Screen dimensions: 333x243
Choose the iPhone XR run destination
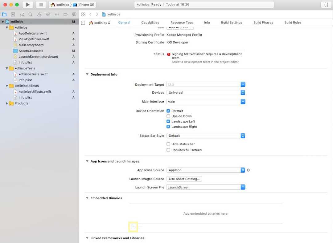(x=84, y=5)
